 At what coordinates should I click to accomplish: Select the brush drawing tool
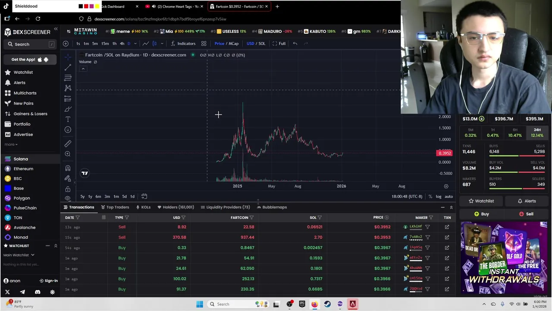(68, 109)
